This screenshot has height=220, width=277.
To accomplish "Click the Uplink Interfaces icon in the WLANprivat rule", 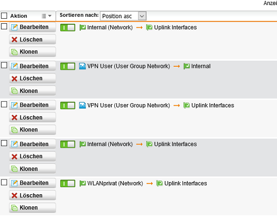I will pos(159,184).
